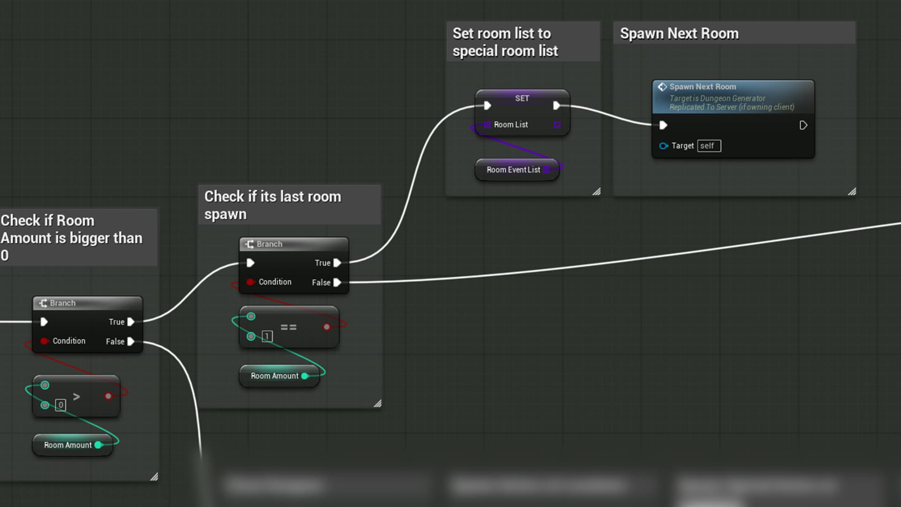The height and width of the screenshot is (507, 901).
Task: Click Spawn Next Room exec output pin
Action: tap(803, 125)
